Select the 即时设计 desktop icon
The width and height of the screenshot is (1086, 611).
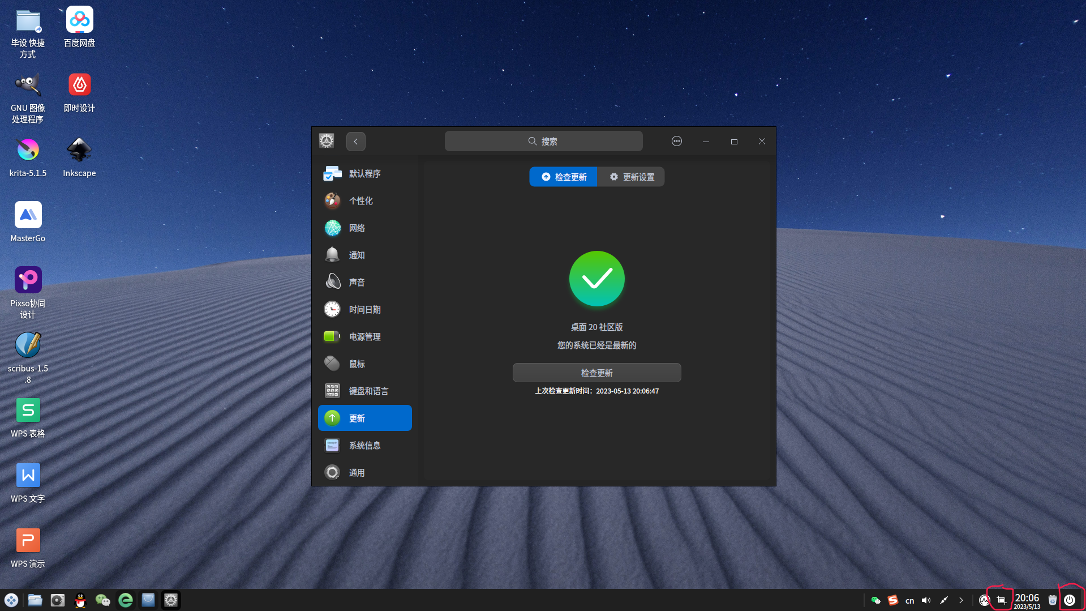(79, 93)
